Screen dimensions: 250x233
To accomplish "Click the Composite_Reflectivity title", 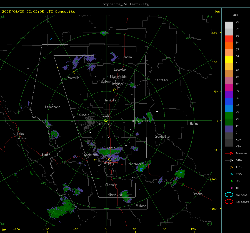I will coord(125,4).
